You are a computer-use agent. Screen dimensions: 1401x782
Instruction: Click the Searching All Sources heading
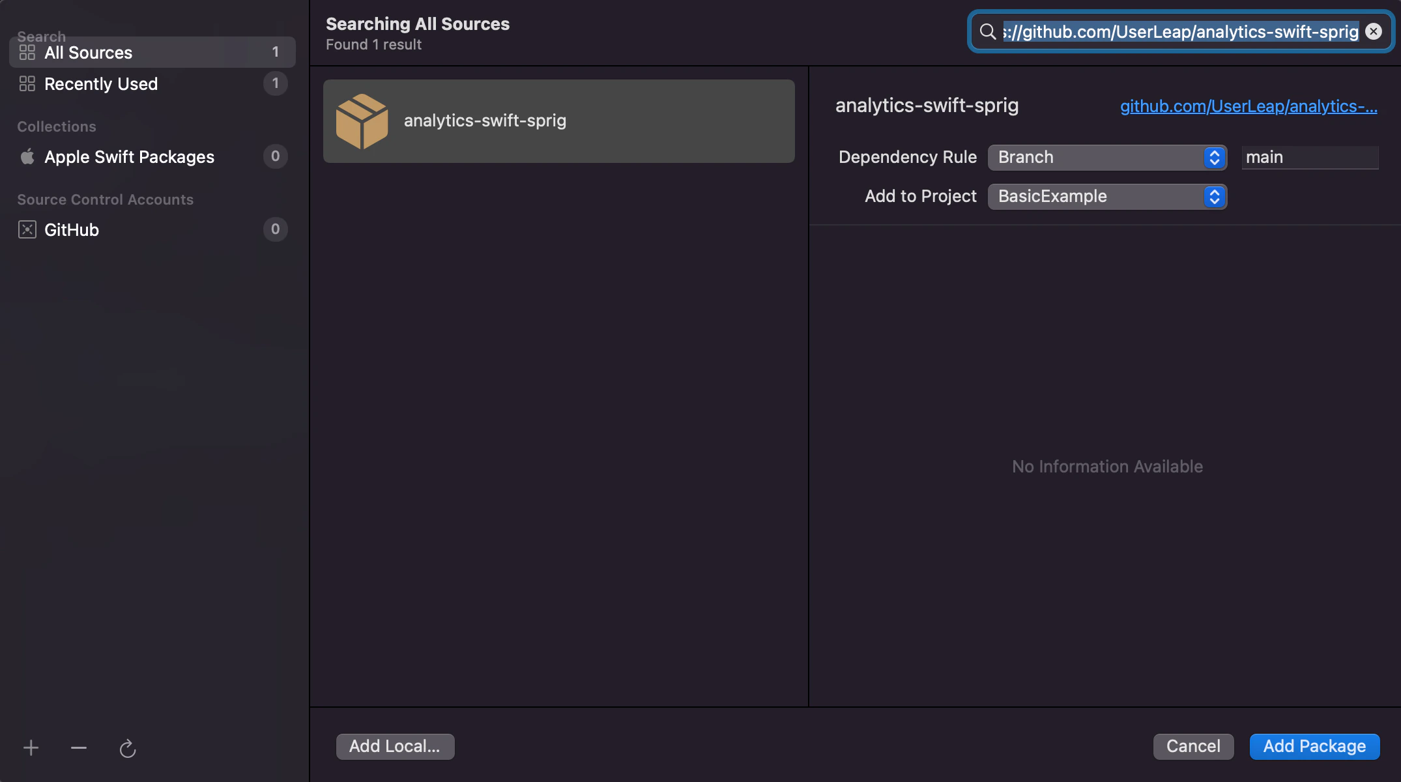[x=418, y=24]
